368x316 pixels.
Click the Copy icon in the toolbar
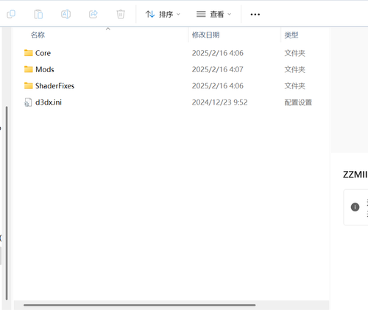11,14
